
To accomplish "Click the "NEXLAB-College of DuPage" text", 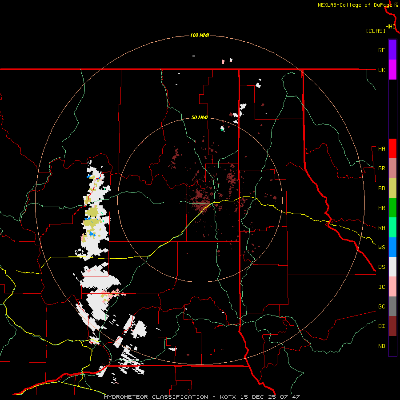I will [355, 5].
